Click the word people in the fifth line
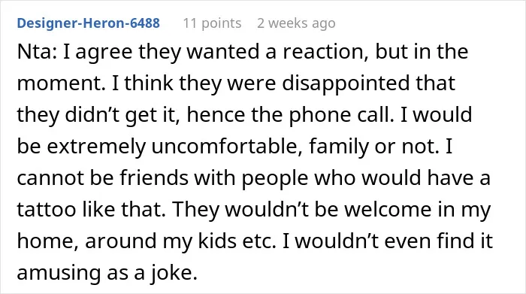The height and width of the screenshot is (294, 526). (x=275, y=178)
